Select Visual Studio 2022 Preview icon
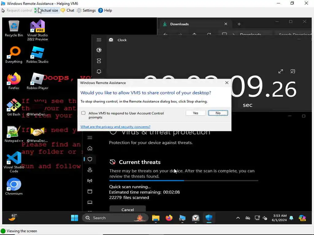The height and width of the screenshot is (235, 314). click(x=37, y=30)
